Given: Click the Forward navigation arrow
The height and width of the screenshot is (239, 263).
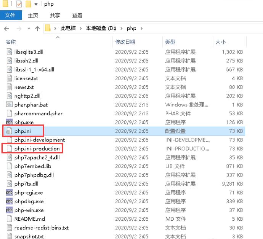Looking at the screenshot, I should [x=19, y=29].
